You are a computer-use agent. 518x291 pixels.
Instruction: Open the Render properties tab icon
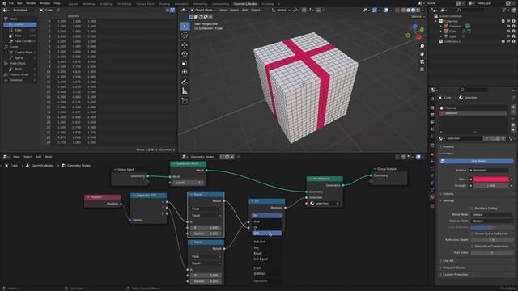(432, 108)
